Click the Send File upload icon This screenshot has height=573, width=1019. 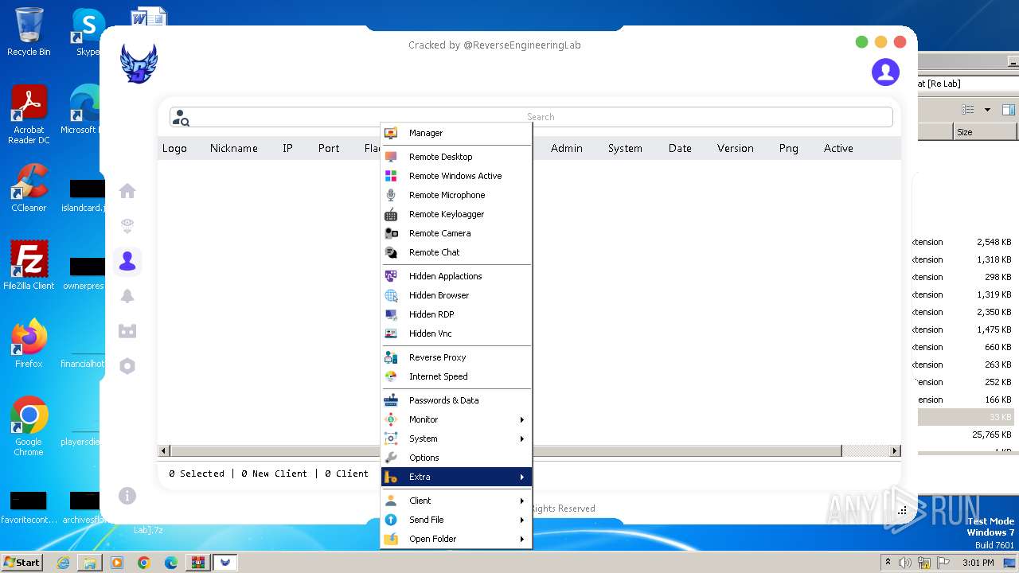pos(391,520)
